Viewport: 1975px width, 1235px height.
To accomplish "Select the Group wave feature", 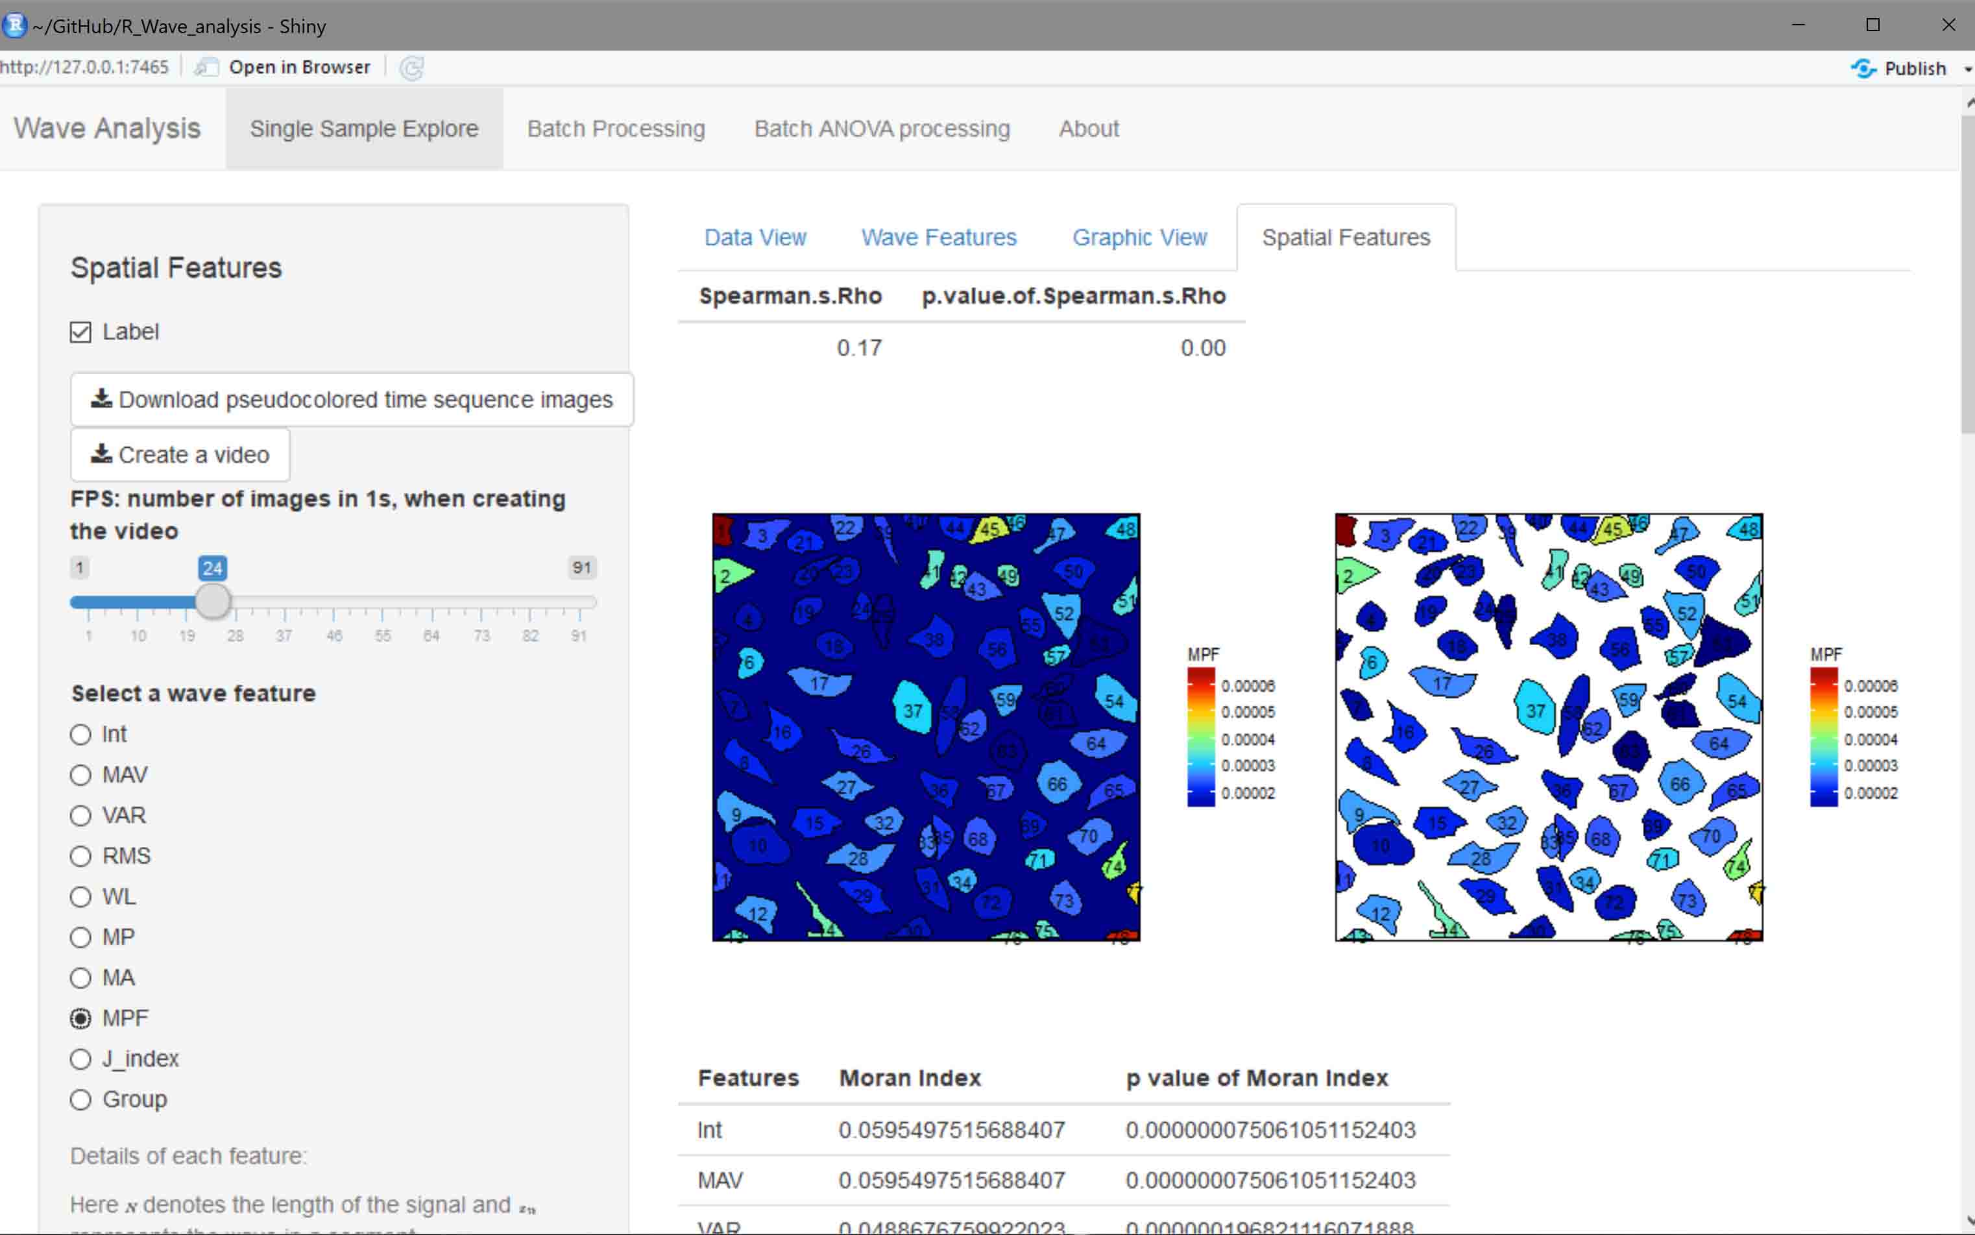I will [80, 1100].
